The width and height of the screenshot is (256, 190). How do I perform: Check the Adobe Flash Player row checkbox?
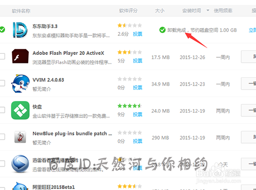(x=2, y=56)
